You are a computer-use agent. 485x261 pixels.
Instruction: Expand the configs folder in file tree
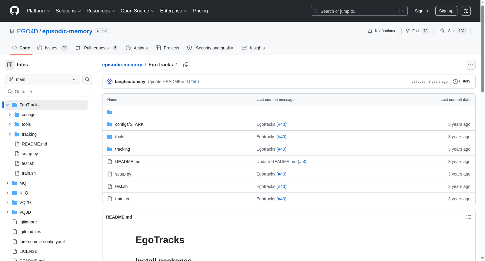tap(10, 115)
